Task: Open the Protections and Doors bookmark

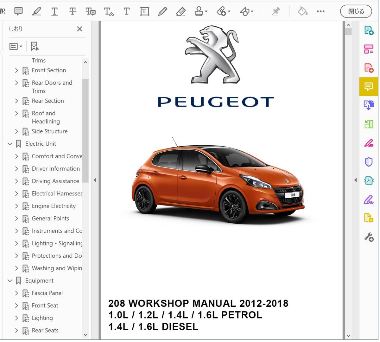Action: 57,256
